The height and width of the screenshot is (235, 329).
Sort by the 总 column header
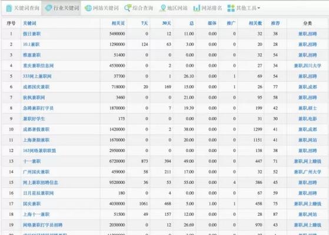click(x=191, y=23)
